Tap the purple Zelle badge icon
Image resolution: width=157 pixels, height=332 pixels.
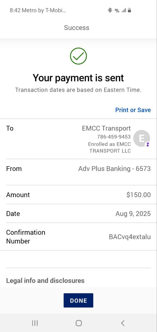148,144
